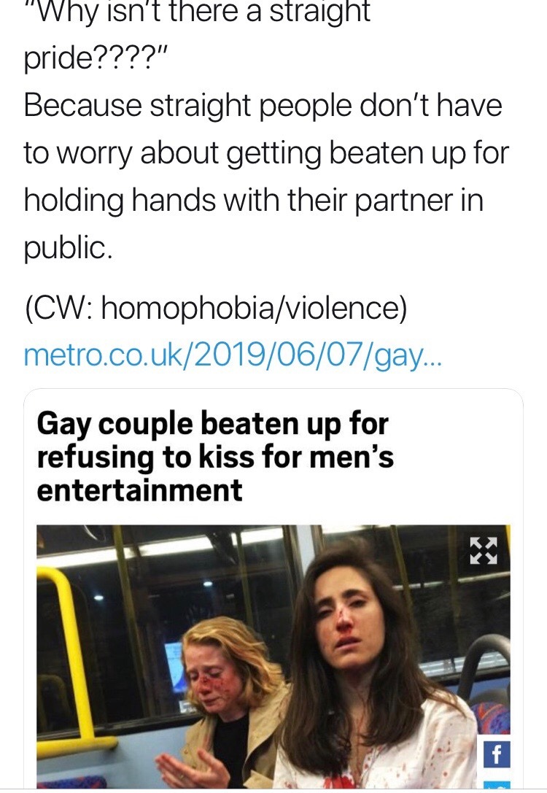This screenshot has height=793, width=547.
Task: Tap the article photo of the bus
Action: pyautogui.click(x=273, y=657)
